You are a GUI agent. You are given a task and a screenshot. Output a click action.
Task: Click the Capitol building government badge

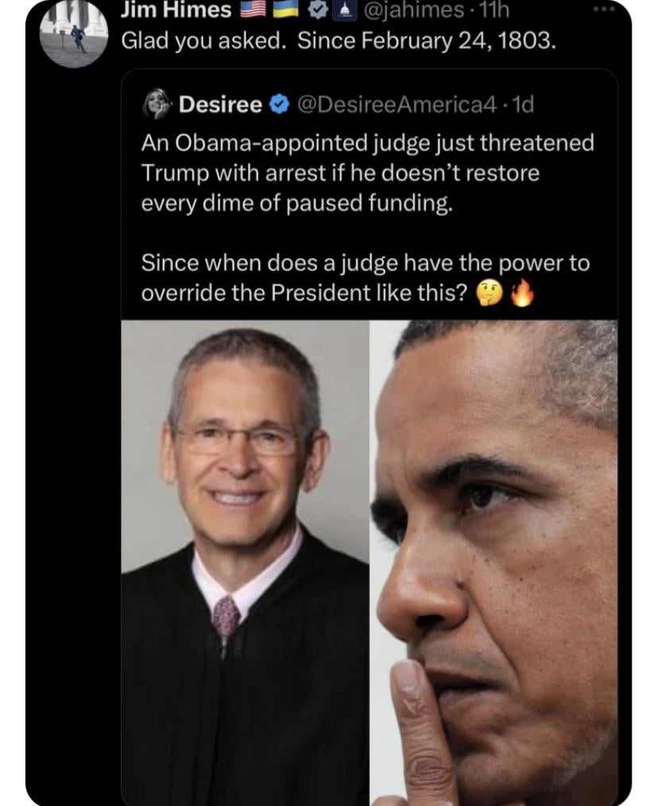pyautogui.click(x=342, y=10)
